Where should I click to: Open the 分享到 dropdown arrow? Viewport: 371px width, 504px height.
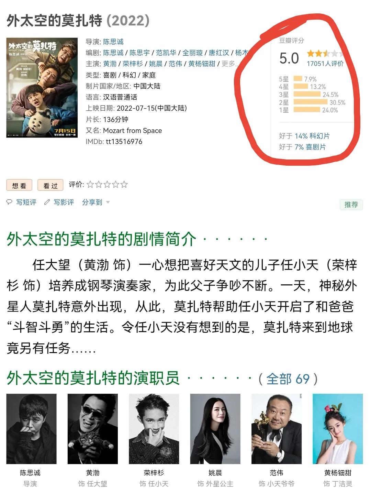(x=108, y=202)
